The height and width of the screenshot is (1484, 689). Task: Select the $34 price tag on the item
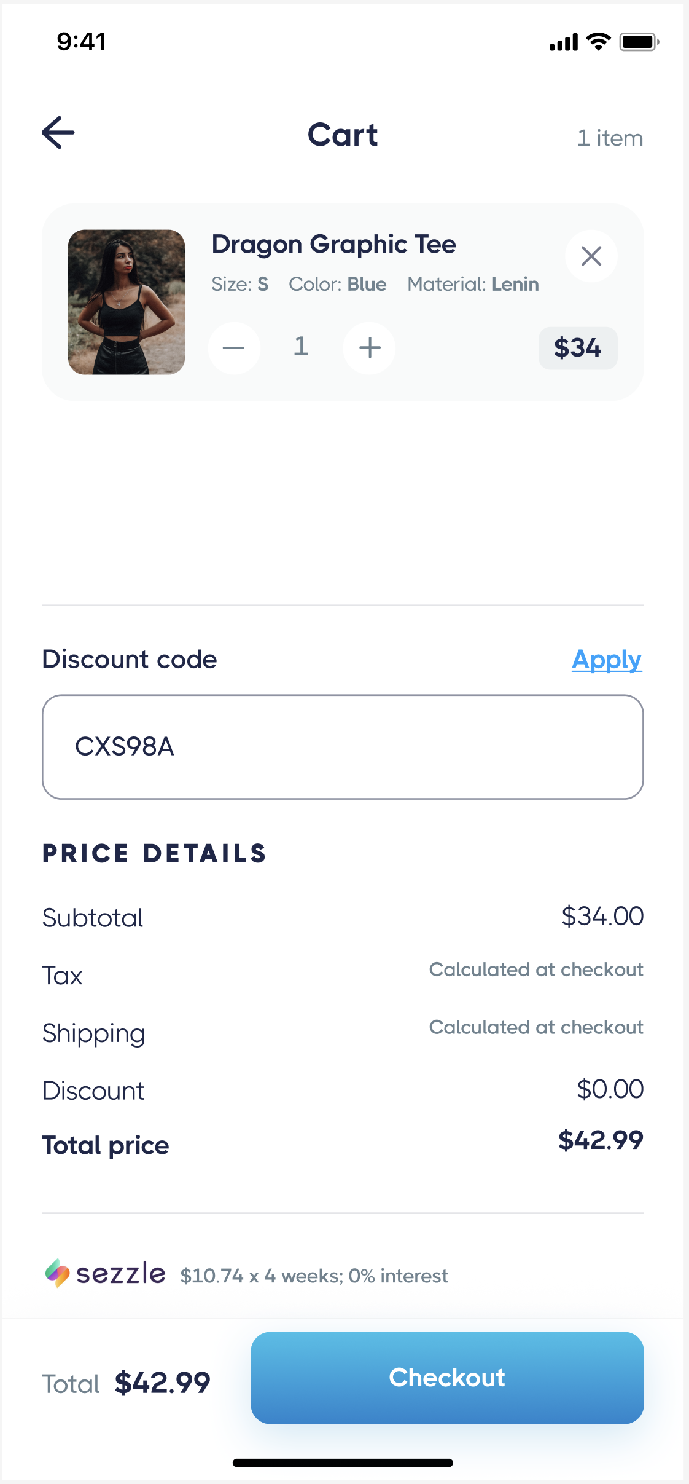click(x=577, y=348)
